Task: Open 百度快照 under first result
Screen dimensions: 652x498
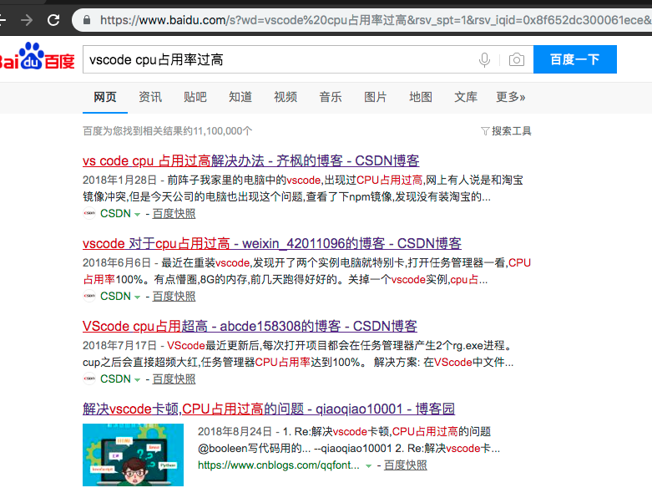Action: 174,214
